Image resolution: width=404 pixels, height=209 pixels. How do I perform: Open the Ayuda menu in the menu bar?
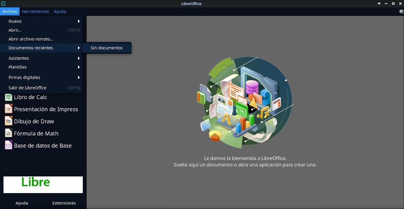60,11
